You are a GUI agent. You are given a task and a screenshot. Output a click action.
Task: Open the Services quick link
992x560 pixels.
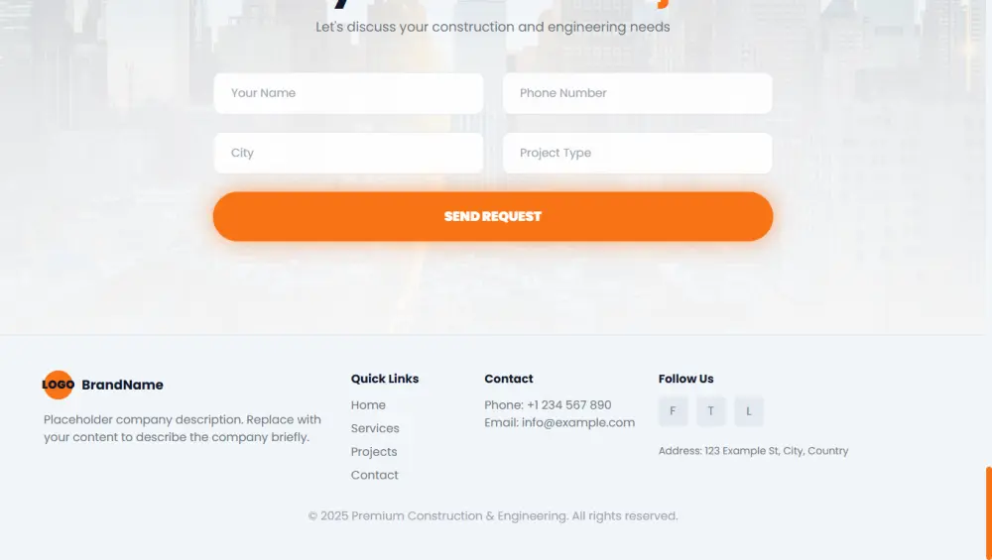tap(375, 429)
